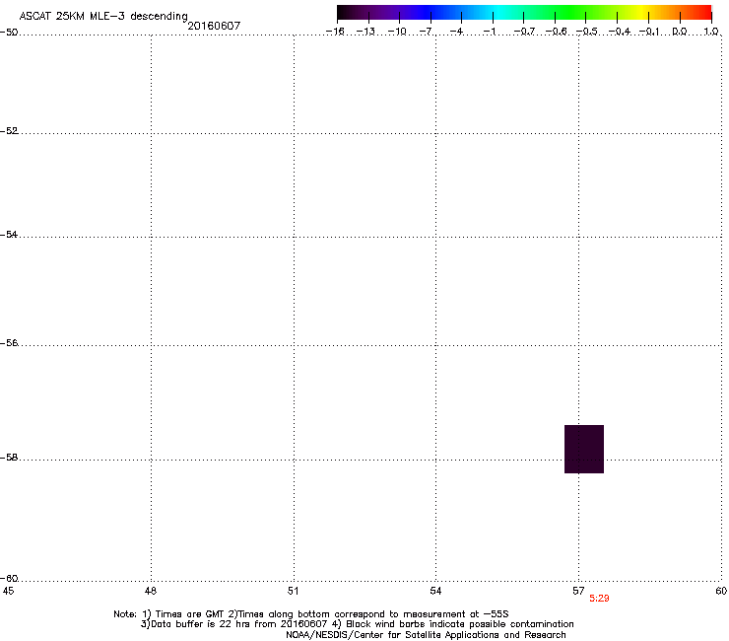Click the red end of the color scale

click(704, 13)
